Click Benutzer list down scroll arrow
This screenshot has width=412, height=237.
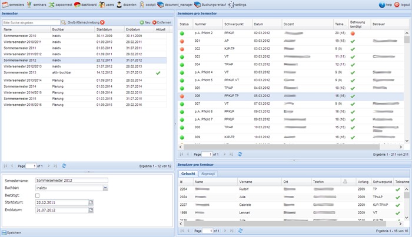pyautogui.click(x=407, y=218)
